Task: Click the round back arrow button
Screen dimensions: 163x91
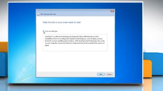Action: click(38, 14)
